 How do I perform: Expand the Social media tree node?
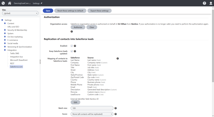click(5, 43)
